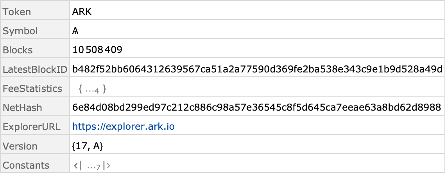Select the NetHash hash string
Image resolution: width=446 pixels, height=185 pixels.
coord(256,107)
